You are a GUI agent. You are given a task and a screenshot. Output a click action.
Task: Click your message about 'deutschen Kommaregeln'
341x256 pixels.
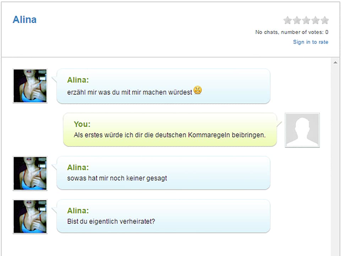click(170, 135)
